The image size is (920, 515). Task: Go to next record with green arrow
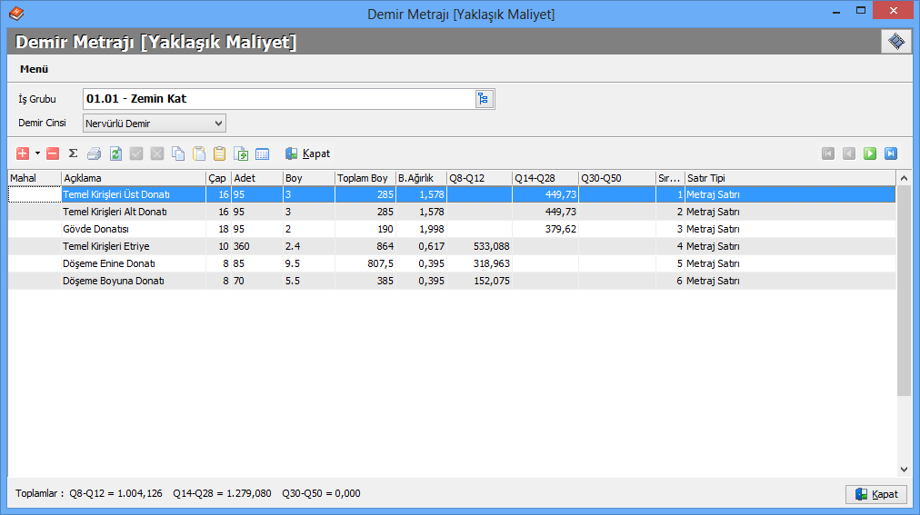(870, 154)
